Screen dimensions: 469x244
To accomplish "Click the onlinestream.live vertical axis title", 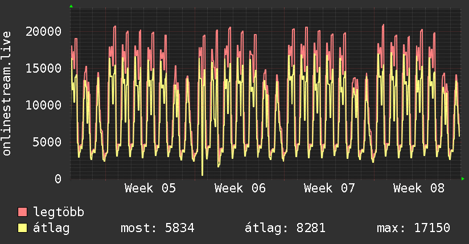I will point(7,94).
